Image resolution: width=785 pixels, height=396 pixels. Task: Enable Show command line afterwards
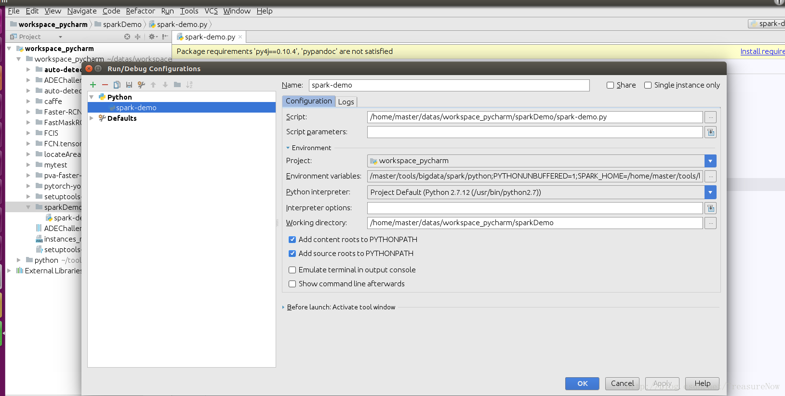(292, 284)
